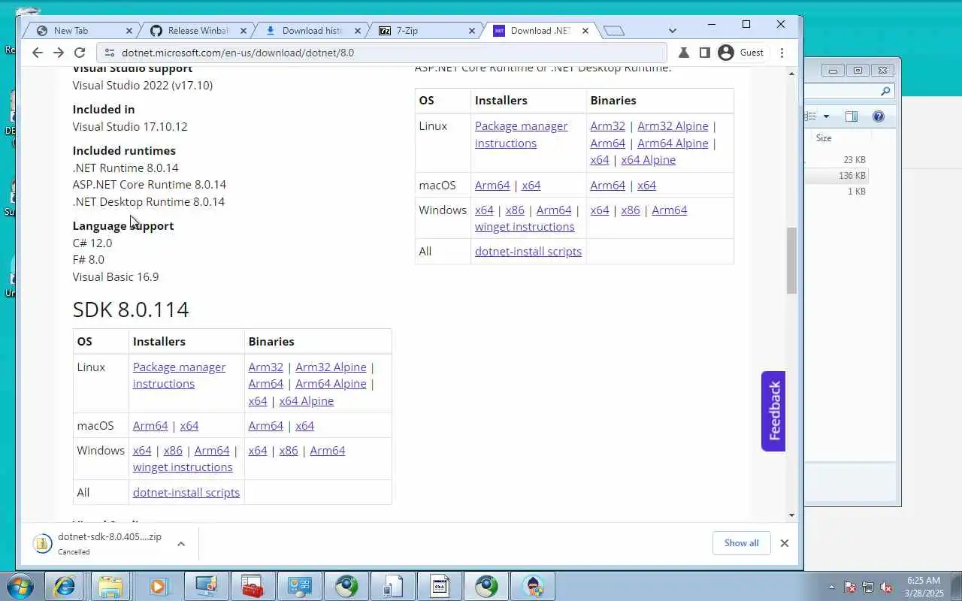
Task: Open File Explorer from the taskbar
Action: click(x=110, y=586)
